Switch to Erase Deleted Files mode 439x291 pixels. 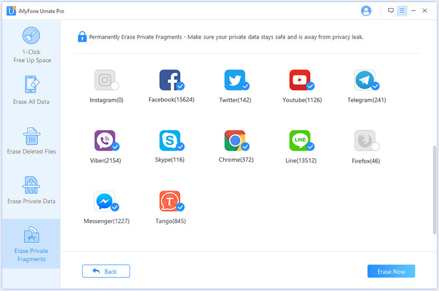coord(31,141)
